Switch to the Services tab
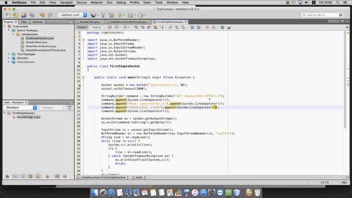Viewport: 352px width, 198px height. click(37, 22)
